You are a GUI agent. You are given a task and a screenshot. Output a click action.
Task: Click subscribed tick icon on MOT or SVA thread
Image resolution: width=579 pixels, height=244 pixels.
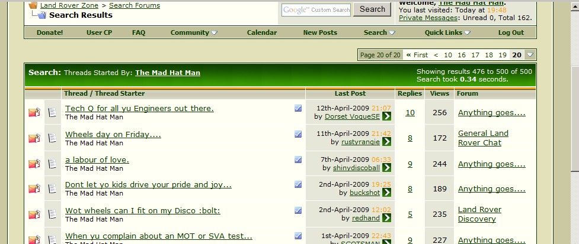tap(298, 236)
